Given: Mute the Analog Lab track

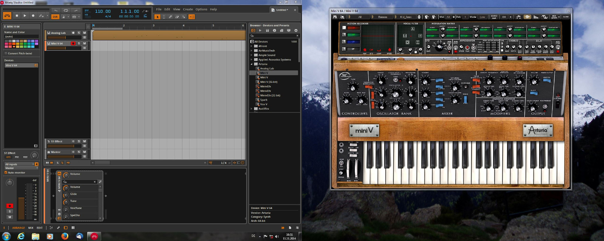Looking at the screenshot, I should point(85,33).
